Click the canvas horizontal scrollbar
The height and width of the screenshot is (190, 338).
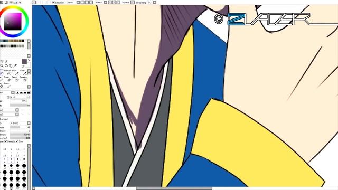[x=174, y=188]
